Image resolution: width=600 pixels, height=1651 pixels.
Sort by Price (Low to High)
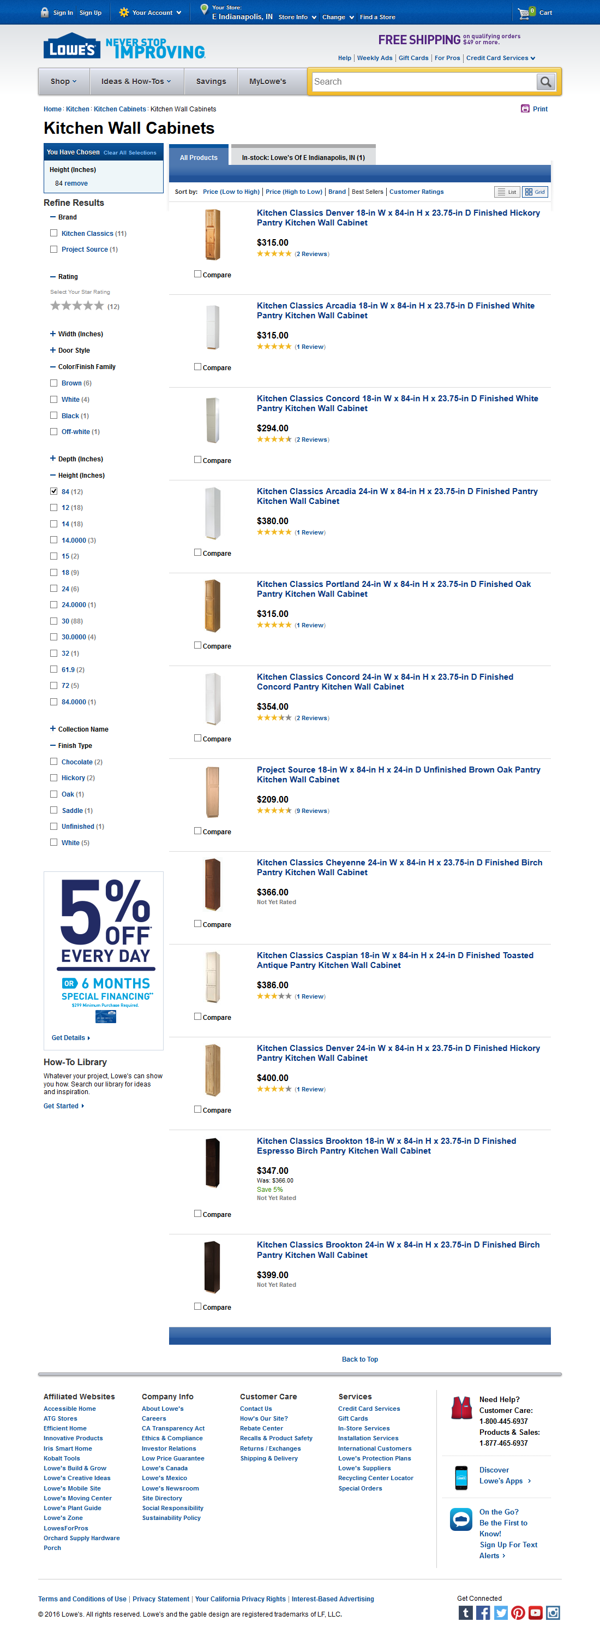[231, 192]
